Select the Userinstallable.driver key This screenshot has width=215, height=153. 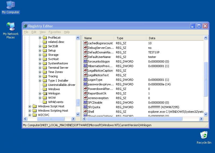pyautogui.click(x=62, y=85)
